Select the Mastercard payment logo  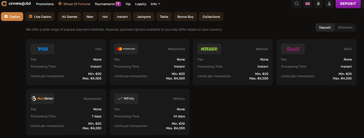126,49
